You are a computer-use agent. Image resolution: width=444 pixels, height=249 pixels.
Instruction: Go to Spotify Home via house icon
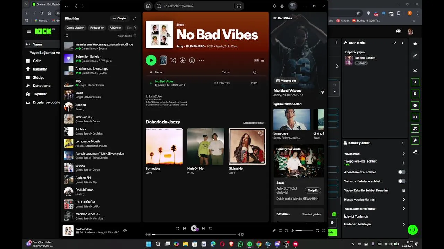[148, 6]
